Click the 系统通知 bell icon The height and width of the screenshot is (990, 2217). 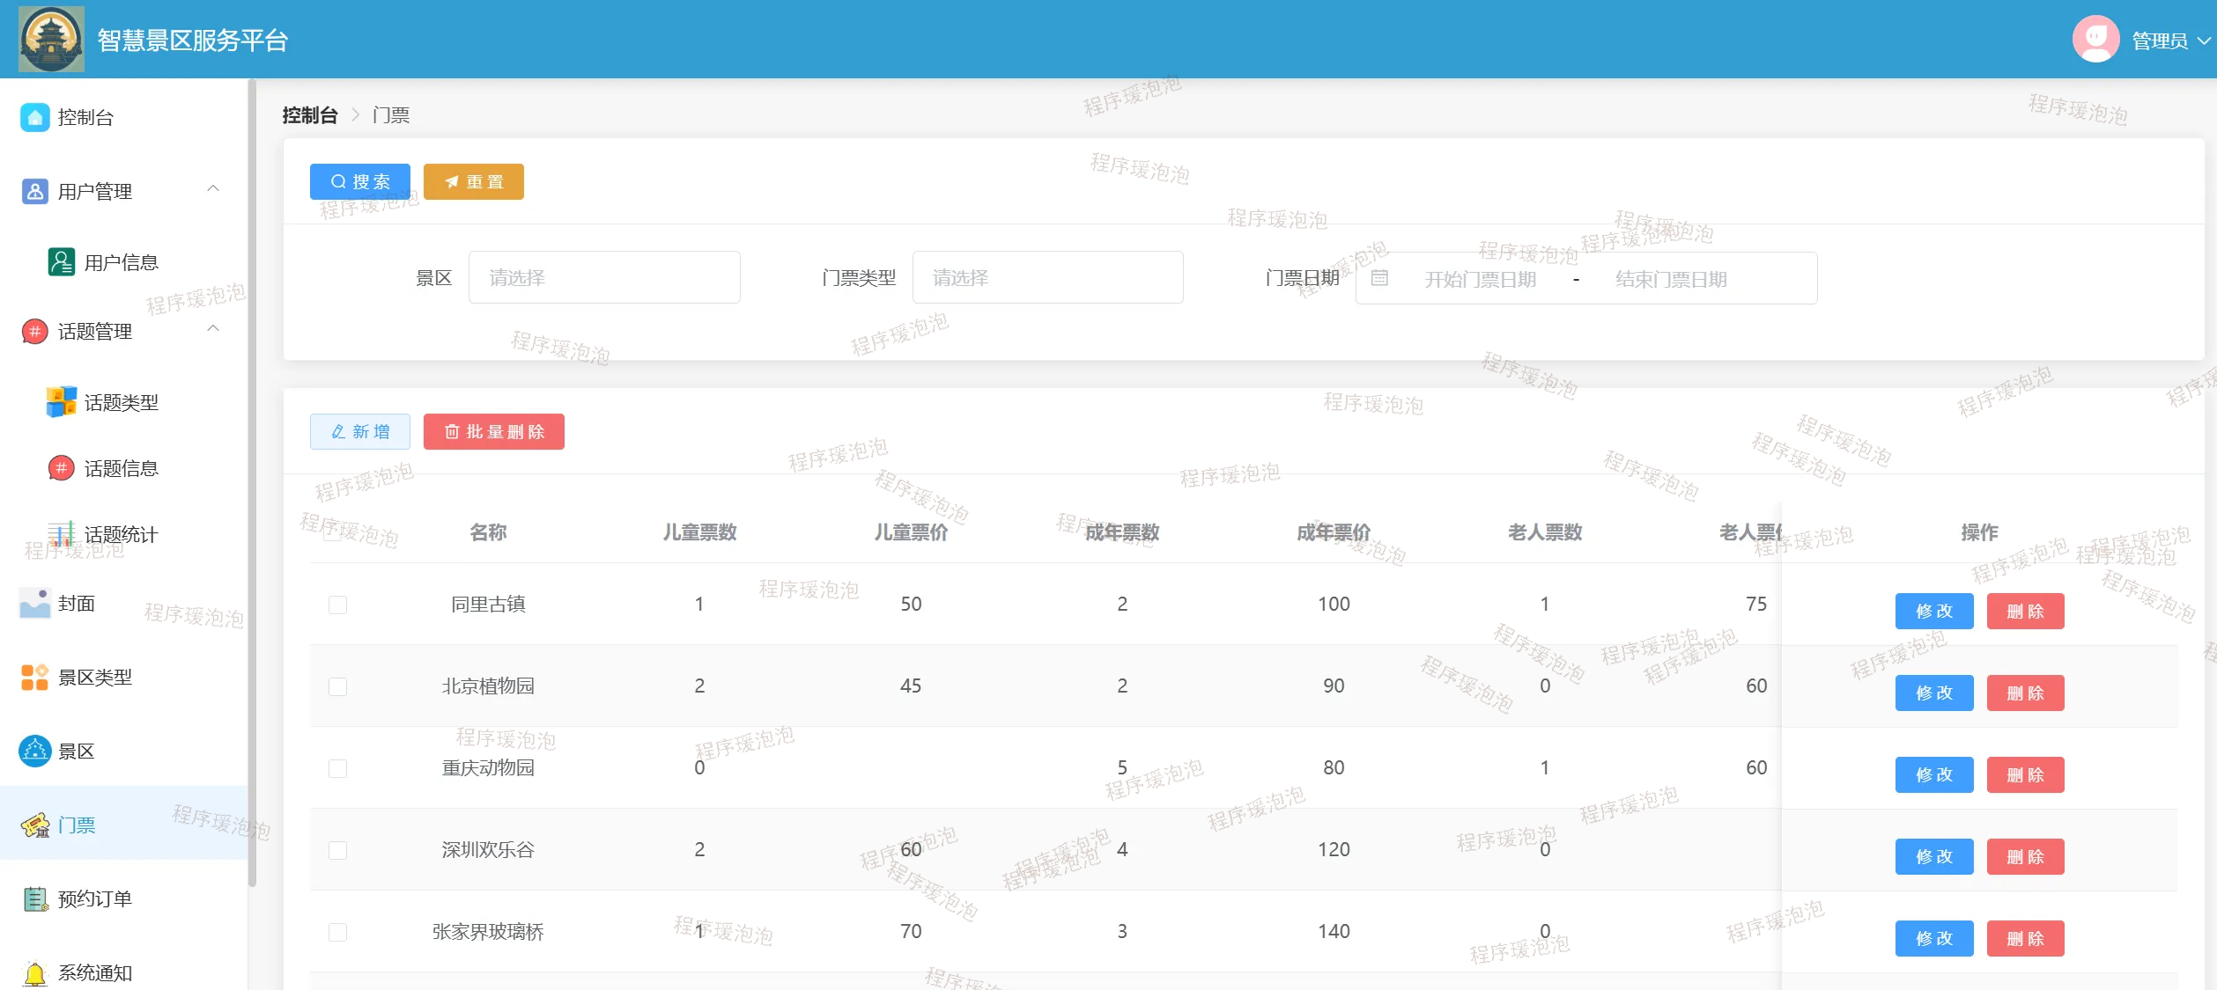pyautogui.click(x=34, y=972)
